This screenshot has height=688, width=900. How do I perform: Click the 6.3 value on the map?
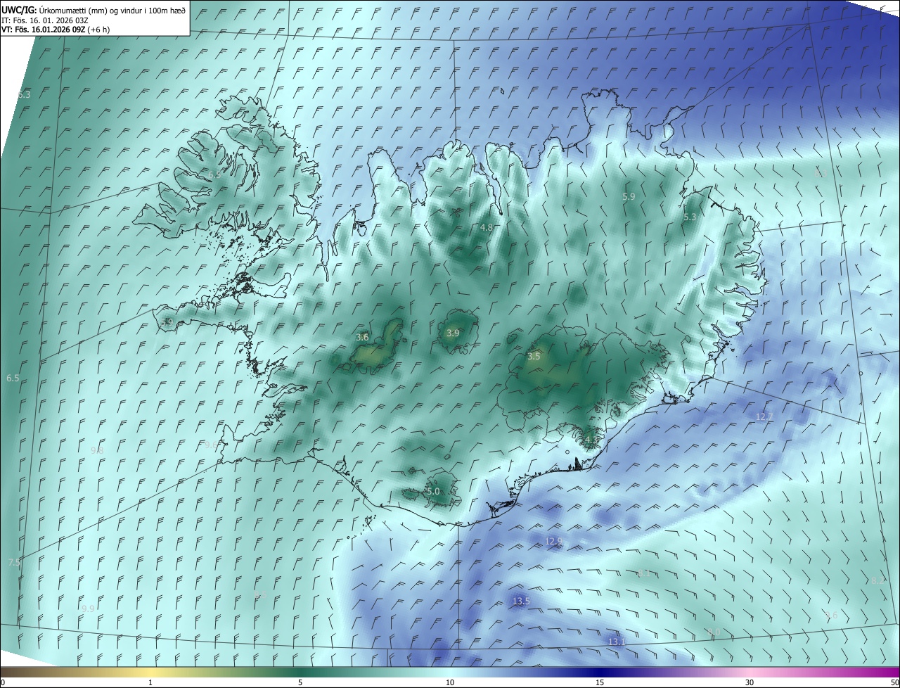click(25, 94)
